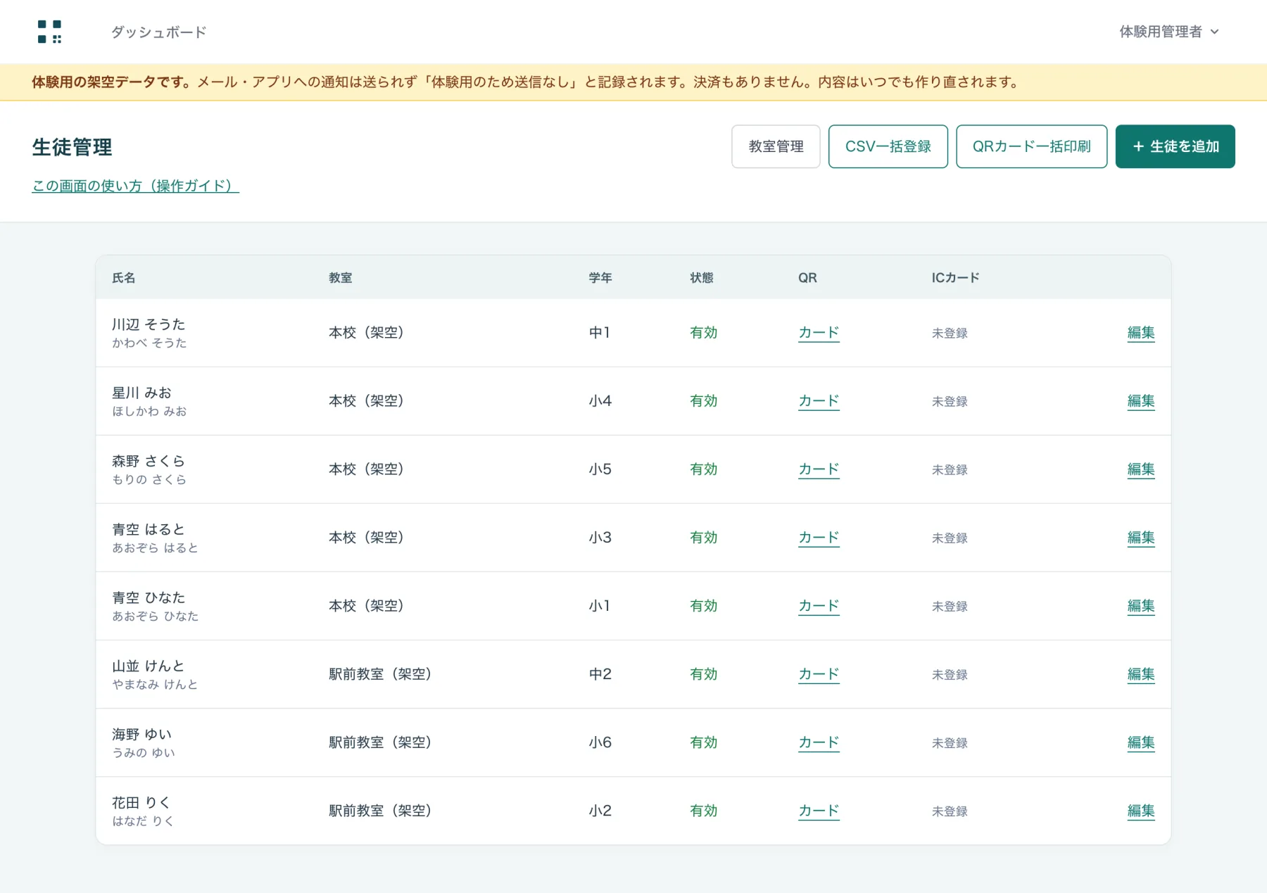The height and width of the screenshot is (893, 1267).
Task: Click the app logo icon
Action: [x=49, y=32]
